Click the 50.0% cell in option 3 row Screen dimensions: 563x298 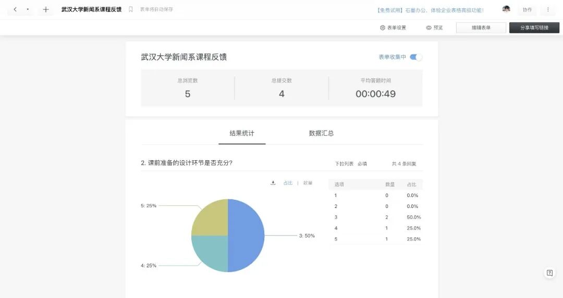[413, 217]
